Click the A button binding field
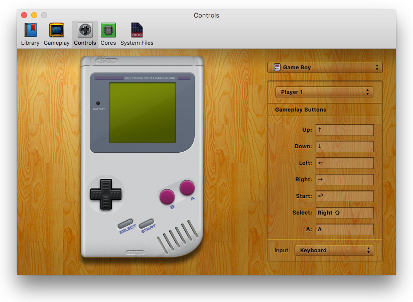This screenshot has height=302, width=413. click(x=344, y=229)
